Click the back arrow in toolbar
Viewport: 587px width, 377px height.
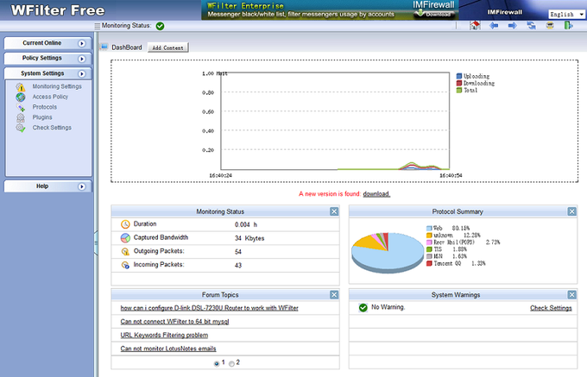[494, 25]
